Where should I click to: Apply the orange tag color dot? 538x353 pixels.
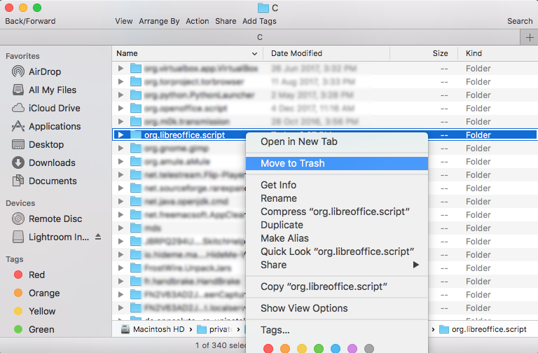pyautogui.click(x=285, y=349)
